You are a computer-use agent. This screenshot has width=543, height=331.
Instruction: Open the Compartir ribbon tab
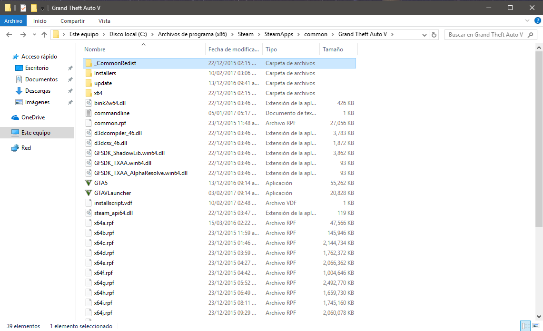coord(72,21)
